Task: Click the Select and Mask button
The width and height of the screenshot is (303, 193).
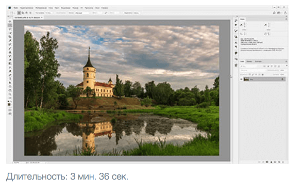Action: tap(131, 13)
